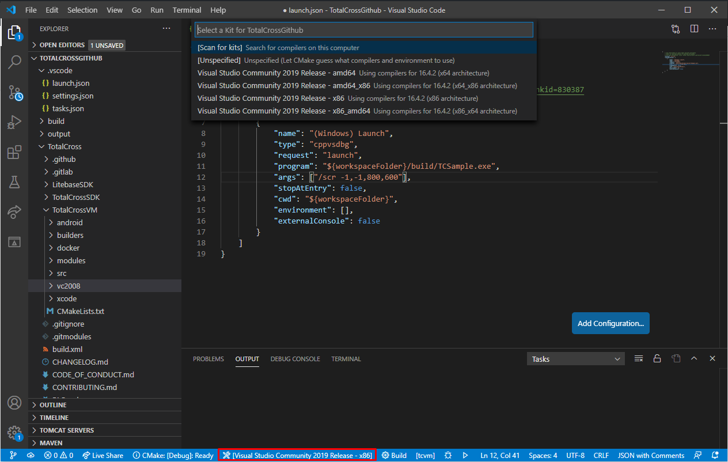Click the feedback icon in status bar

[698, 455]
